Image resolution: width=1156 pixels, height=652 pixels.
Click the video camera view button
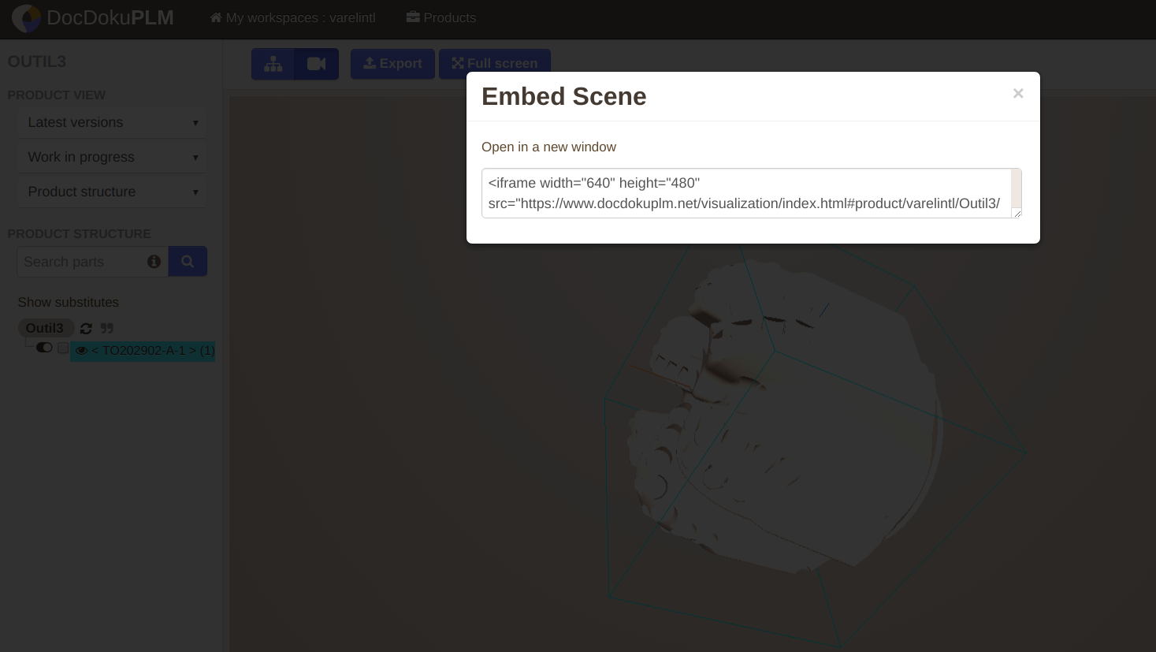317,64
